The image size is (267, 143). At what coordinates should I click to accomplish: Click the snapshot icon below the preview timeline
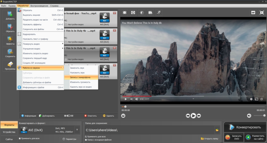(x=123, y=116)
